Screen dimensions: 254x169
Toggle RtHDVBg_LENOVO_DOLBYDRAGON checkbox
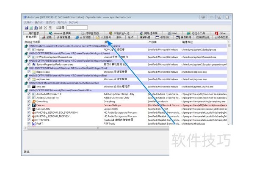click(x=29, y=112)
